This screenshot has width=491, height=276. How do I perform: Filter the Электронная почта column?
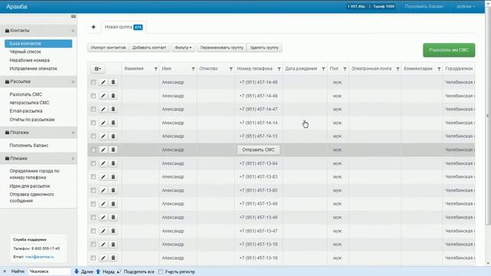coord(397,69)
